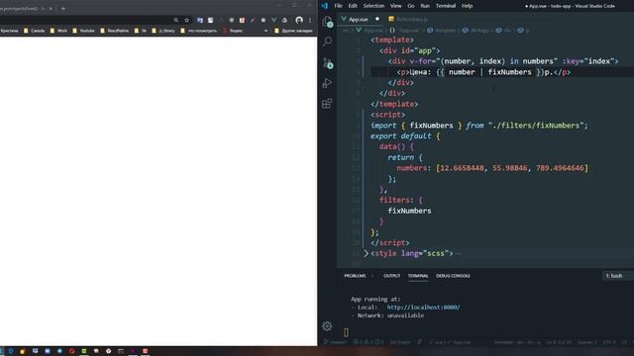634x356 pixels.
Task: Open the Help menu
Action: pos(467,6)
